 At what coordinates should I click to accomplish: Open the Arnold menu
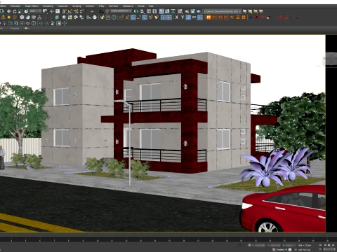pos(141,6)
